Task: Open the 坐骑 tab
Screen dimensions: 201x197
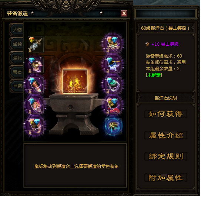Action: (x=17, y=44)
